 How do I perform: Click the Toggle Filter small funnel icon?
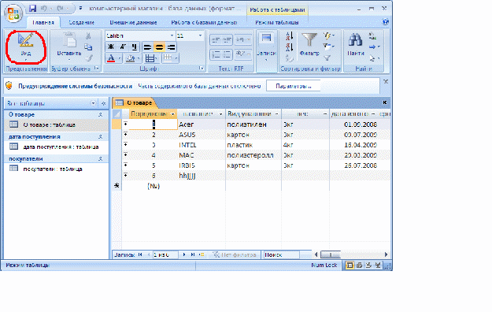pyautogui.click(x=327, y=58)
